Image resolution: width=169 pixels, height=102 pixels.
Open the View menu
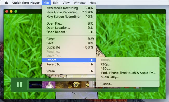(x=66, y=3)
